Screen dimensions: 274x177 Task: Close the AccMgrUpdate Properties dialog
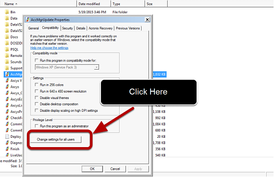click(x=148, y=20)
